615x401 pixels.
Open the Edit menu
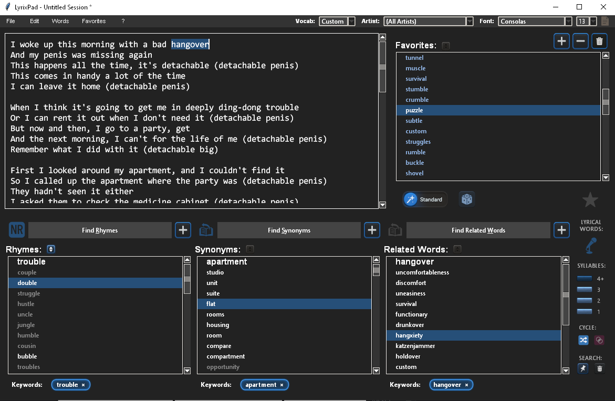[x=35, y=21]
